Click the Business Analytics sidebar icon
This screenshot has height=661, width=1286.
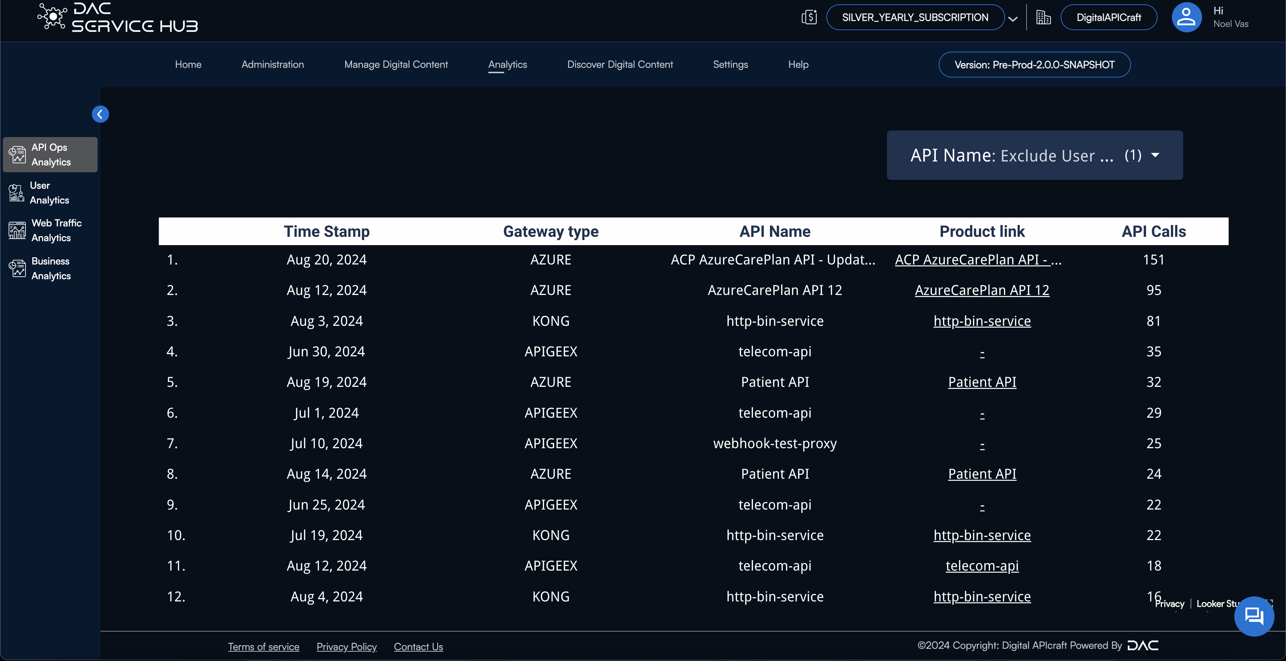tap(18, 268)
